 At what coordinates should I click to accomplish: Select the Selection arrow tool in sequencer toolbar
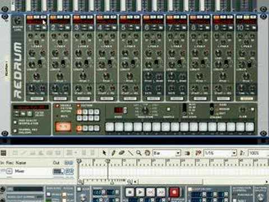click(x=104, y=153)
